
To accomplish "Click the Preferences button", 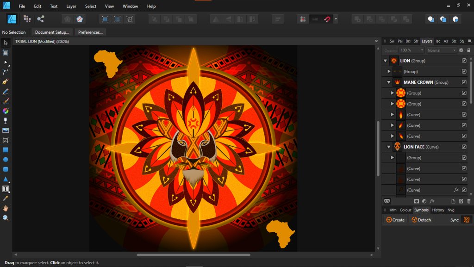I will [90, 32].
